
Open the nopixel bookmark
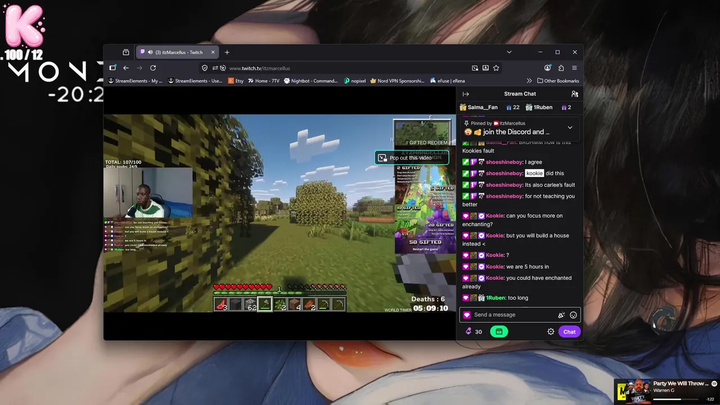click(355, 81)
